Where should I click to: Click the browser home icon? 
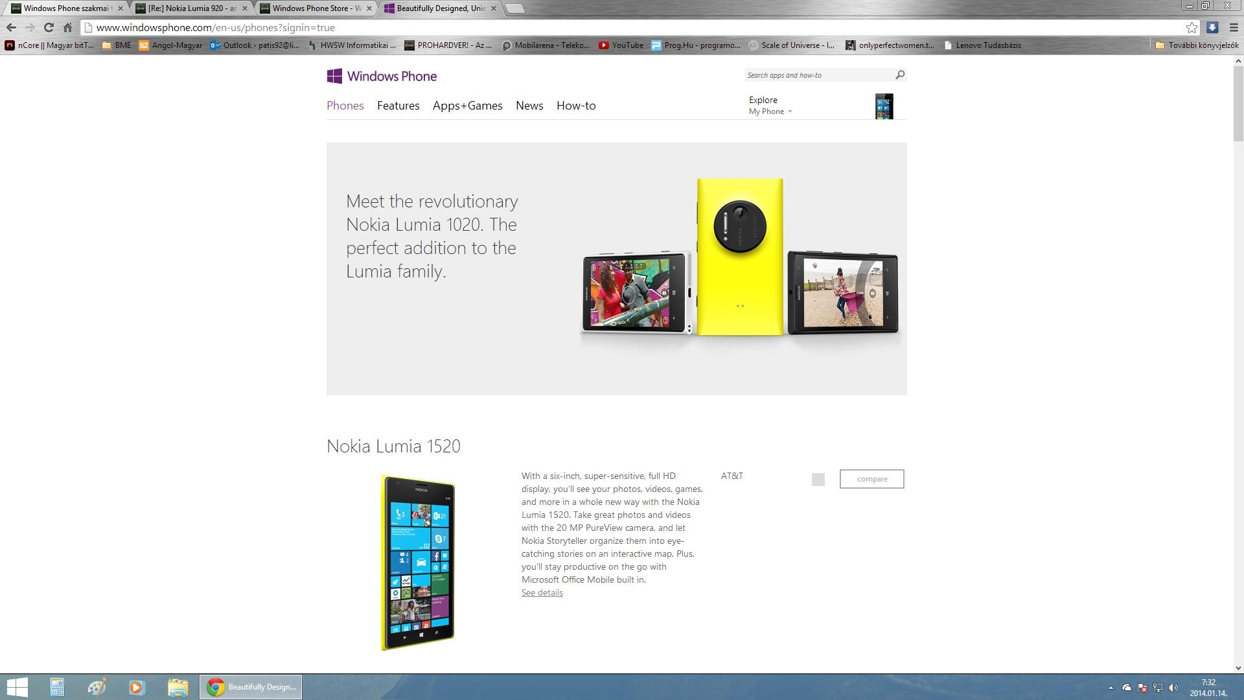[67, 27]
